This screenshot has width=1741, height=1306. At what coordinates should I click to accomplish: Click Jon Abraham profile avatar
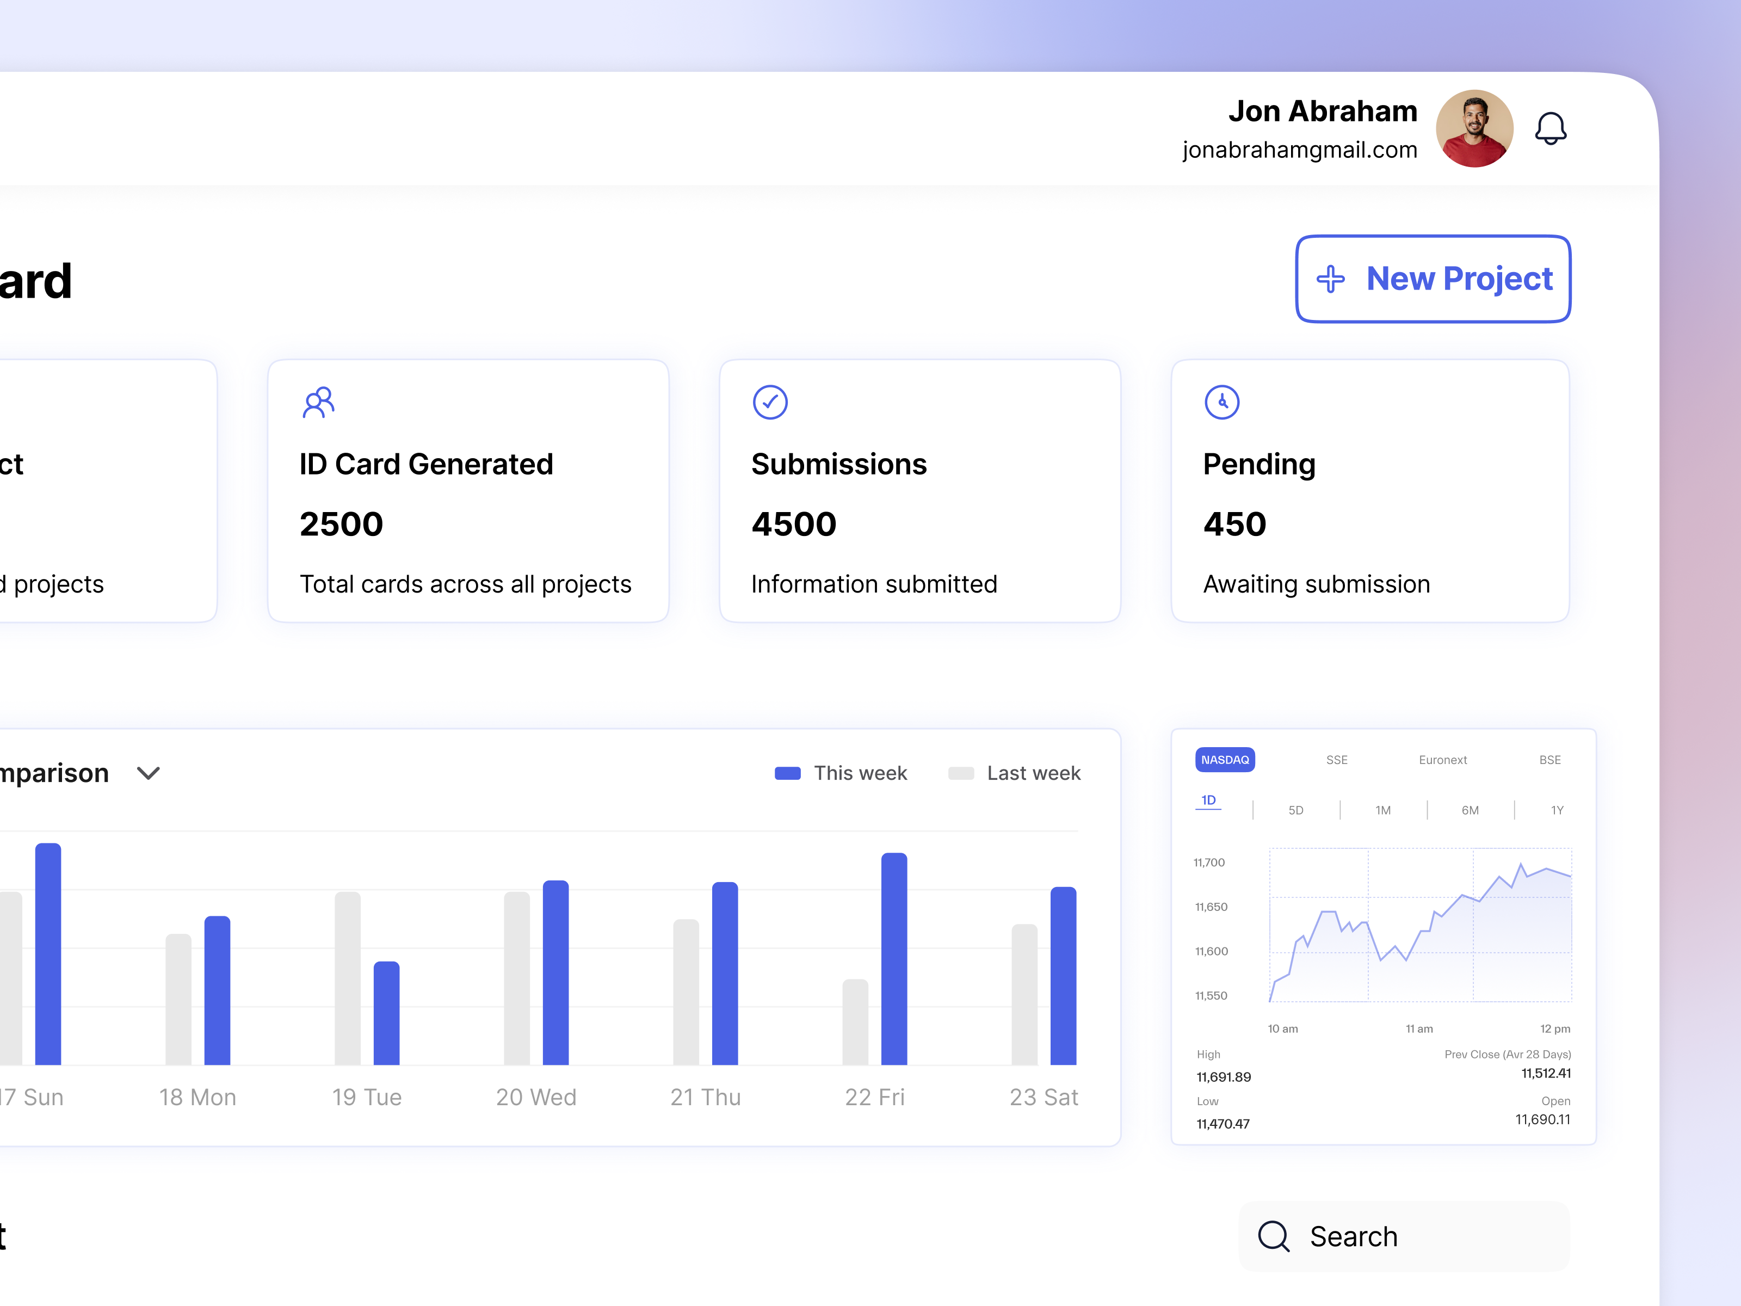[x=1474, y=128]
